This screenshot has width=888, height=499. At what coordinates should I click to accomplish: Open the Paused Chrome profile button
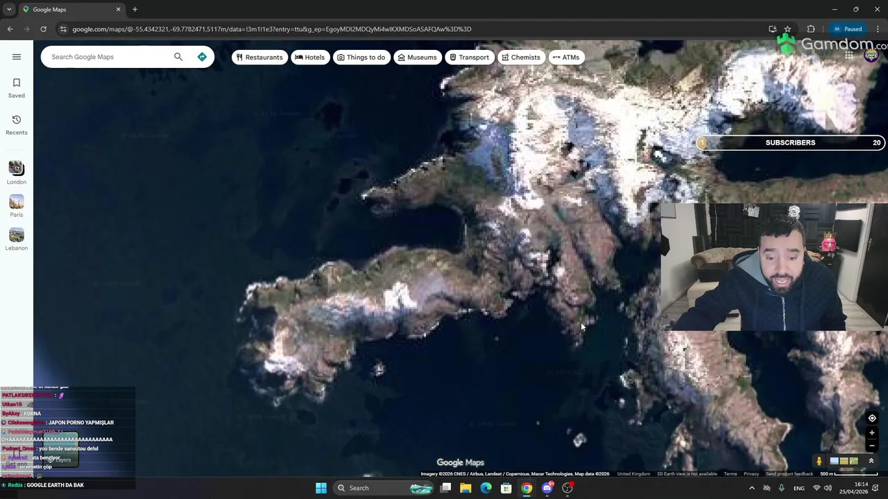click(847, 29)
